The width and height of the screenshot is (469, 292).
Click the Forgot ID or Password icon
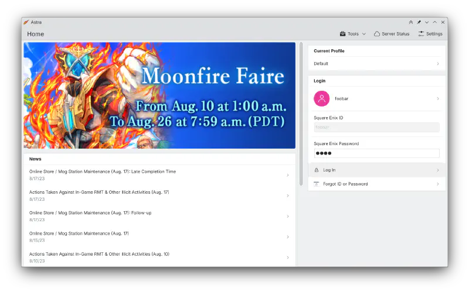pyautogui.click(x=317, y=184)
